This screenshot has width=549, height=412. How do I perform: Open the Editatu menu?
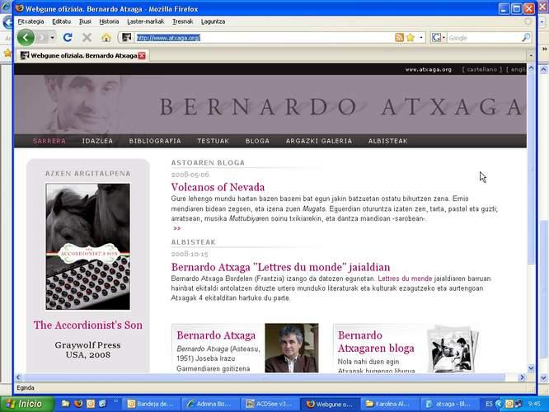[x=61, y=21]
